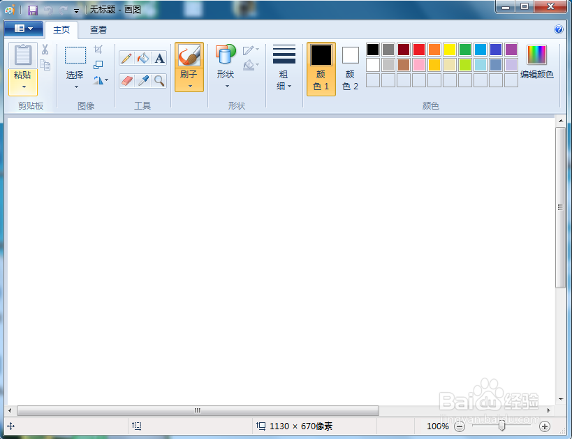Click the horizontal scrollbar left arrow
Screen dimensions: 572x439
10,410
